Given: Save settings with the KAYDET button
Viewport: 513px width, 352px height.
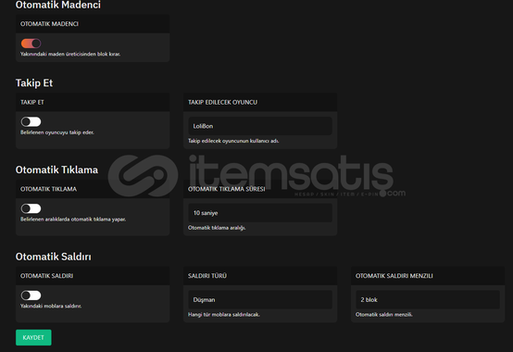Looking at the screenshot, I should [x=33, y=337].
